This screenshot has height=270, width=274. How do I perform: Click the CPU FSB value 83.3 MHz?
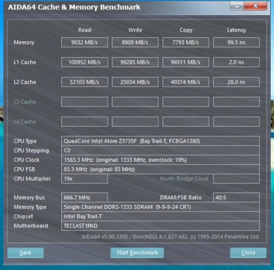coord(160,169)
